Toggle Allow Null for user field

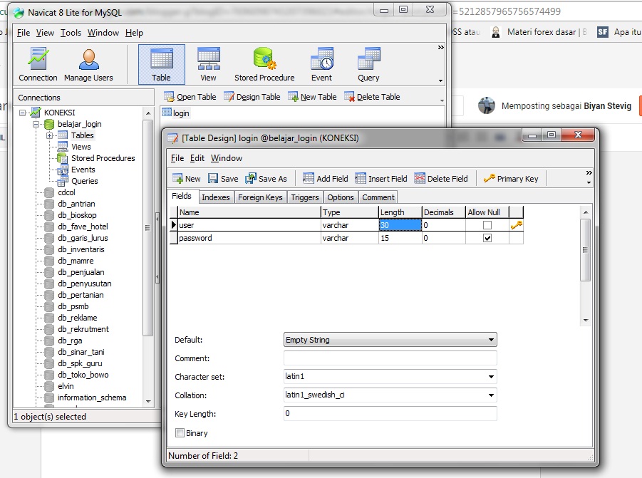[487, 225]
